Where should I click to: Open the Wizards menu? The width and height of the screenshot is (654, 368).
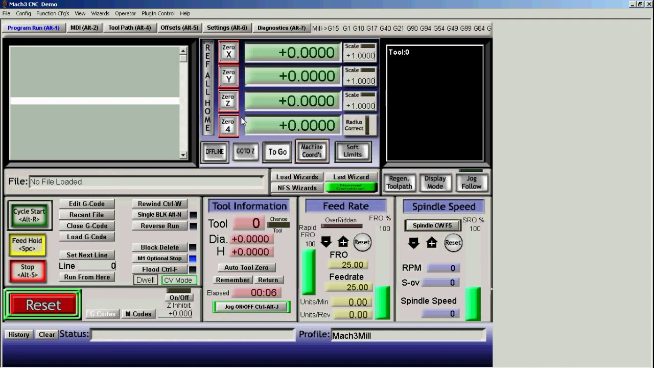click(100, 13)
